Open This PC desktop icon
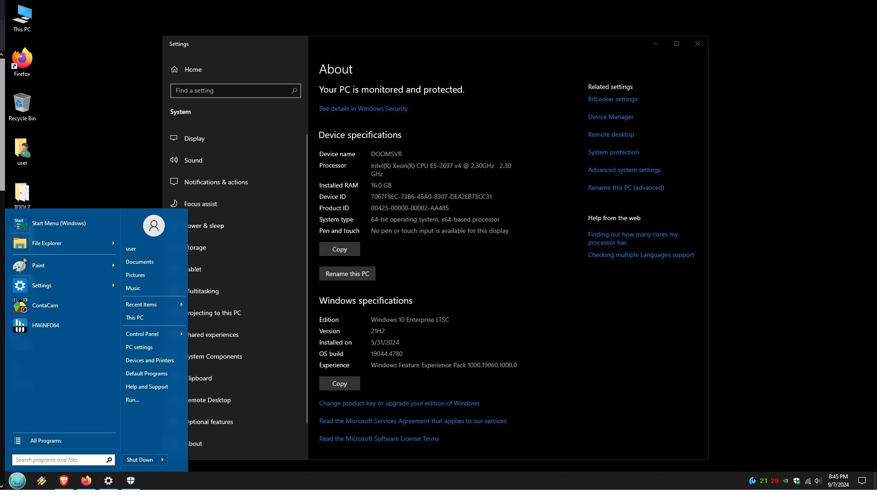877x498 pixels. click(x=22, y=18)
